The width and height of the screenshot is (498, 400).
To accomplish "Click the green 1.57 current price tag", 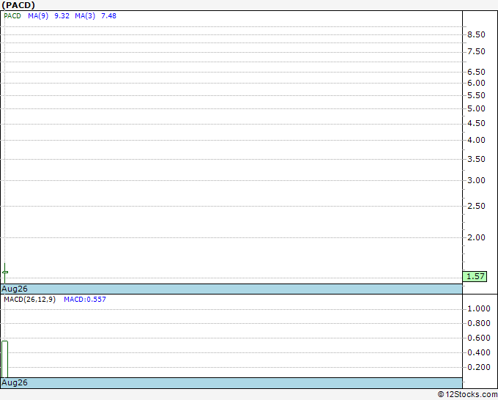I will (x=475, y=276).
